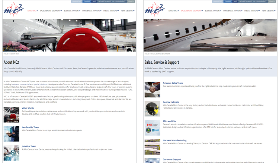This screenshot has width=279, height=163.
Task: Open the Avionics Sales Team link
Action: tap(173, 83)
